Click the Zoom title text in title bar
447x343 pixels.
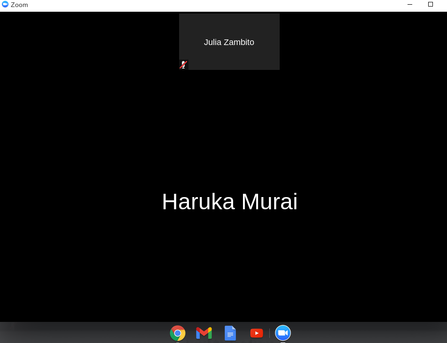coord(19,5)
